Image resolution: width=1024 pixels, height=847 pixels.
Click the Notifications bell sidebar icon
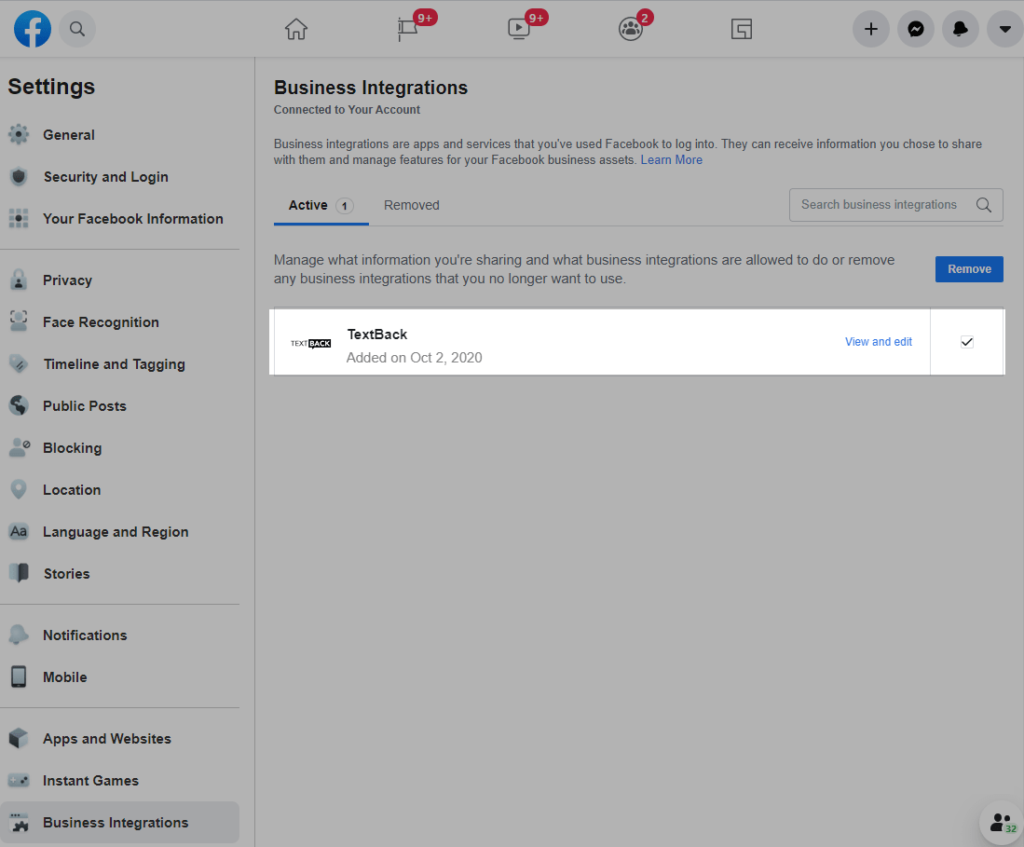coord(19,635)
